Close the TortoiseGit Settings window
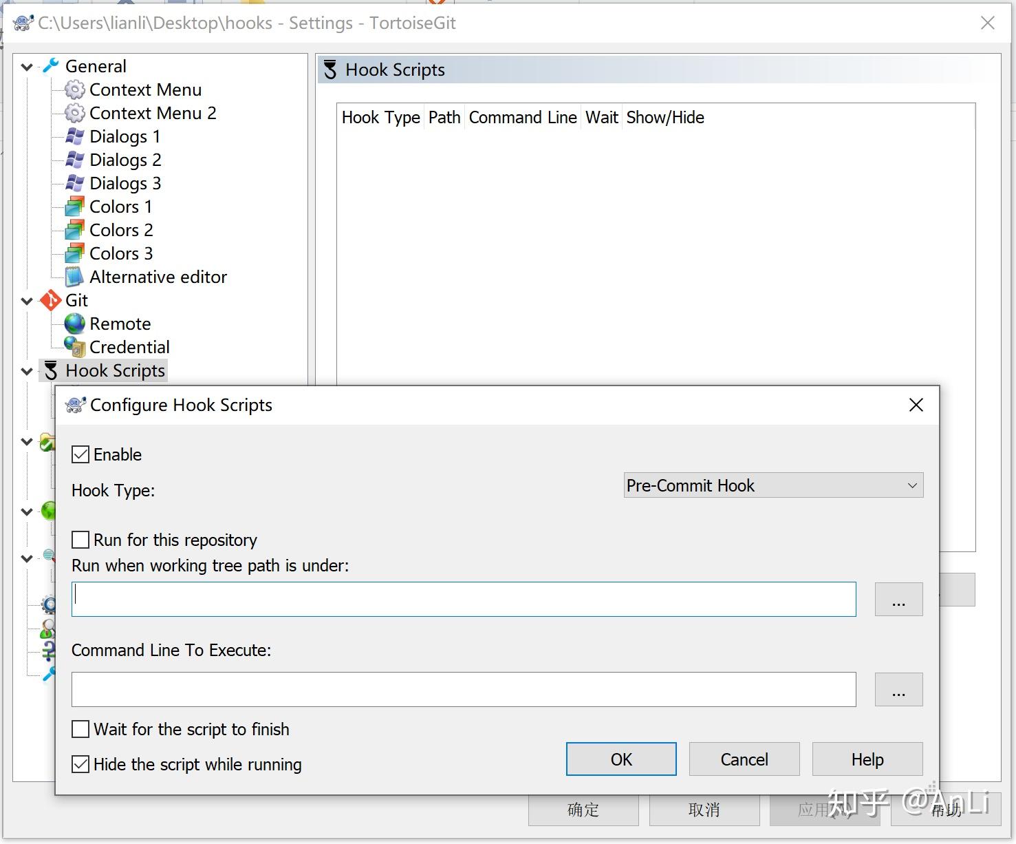This screenshot has width=1016, height=844. (988, 23)
